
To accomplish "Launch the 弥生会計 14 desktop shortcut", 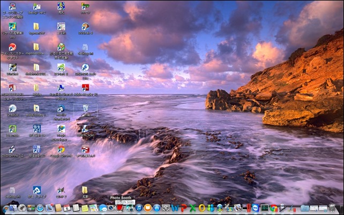I will click(36, 130).
